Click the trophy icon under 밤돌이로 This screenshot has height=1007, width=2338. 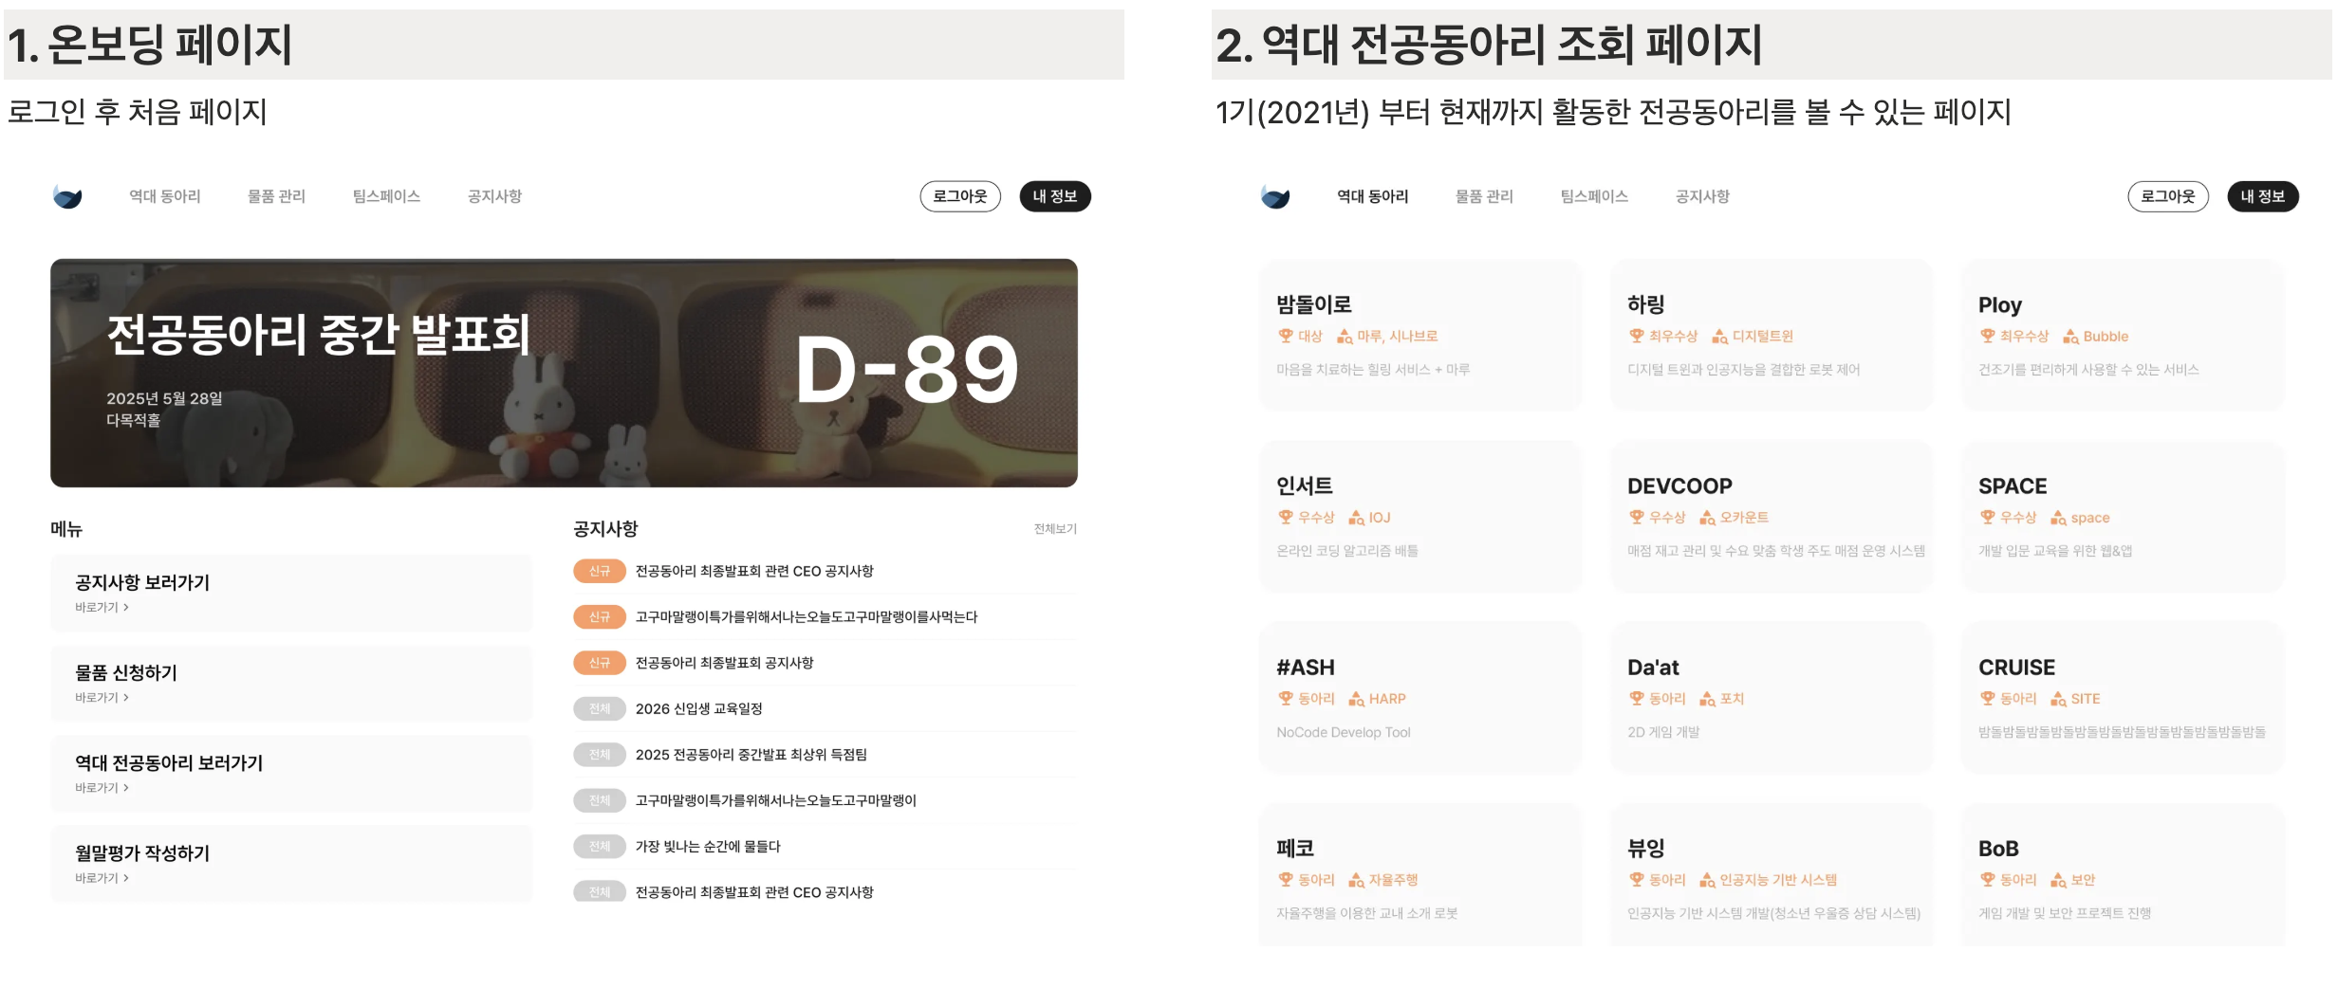(x=1286, y=336)
